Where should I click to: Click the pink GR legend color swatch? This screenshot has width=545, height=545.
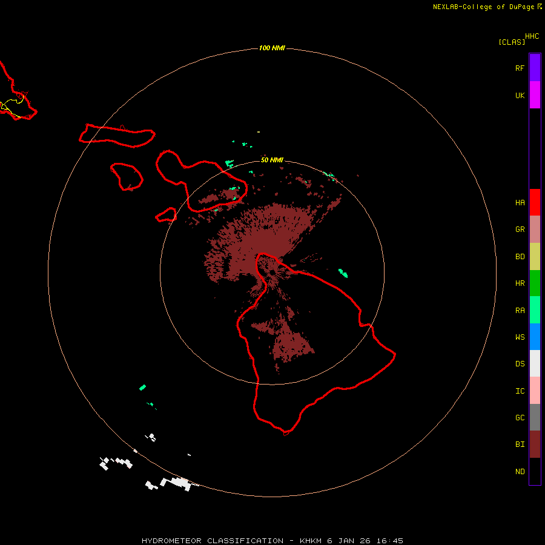click(x=535, y=230)
